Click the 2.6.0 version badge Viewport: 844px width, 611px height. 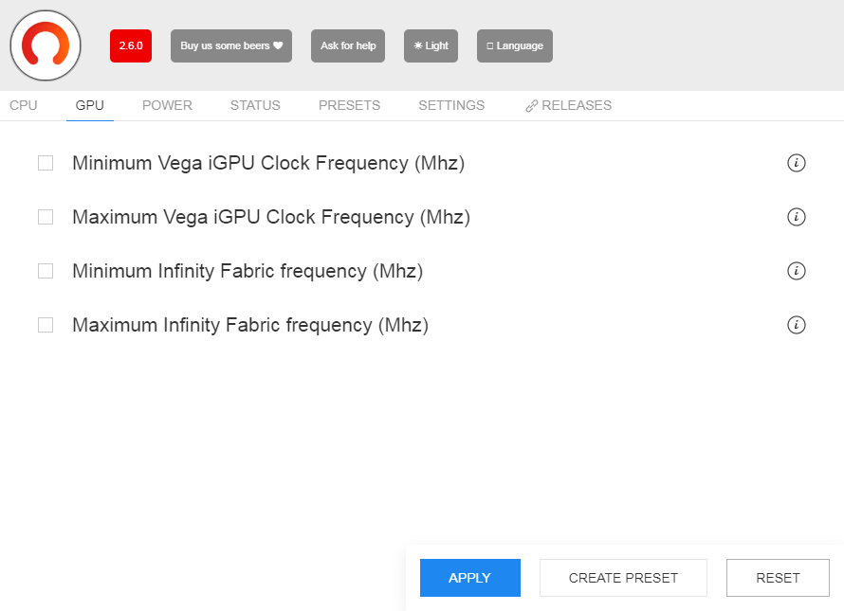[x=131, y=45]
